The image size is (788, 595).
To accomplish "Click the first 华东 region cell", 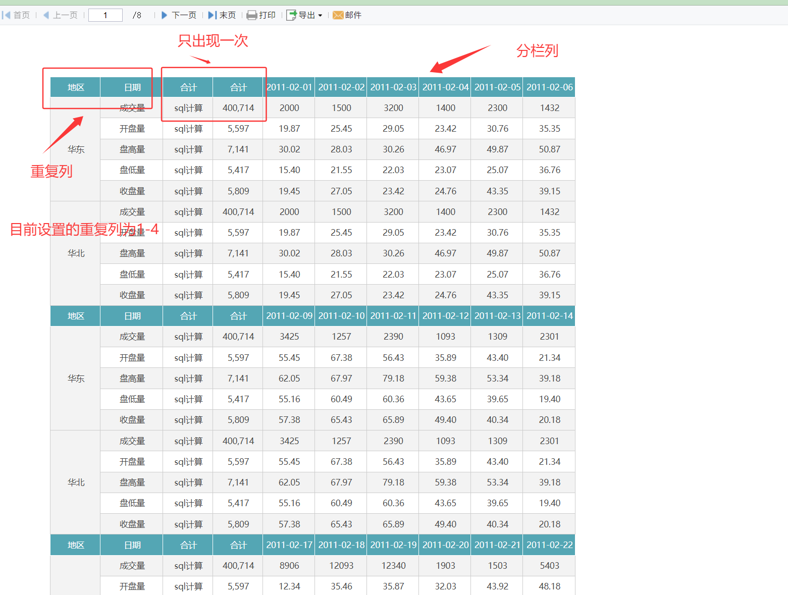I will pos(76,149).
